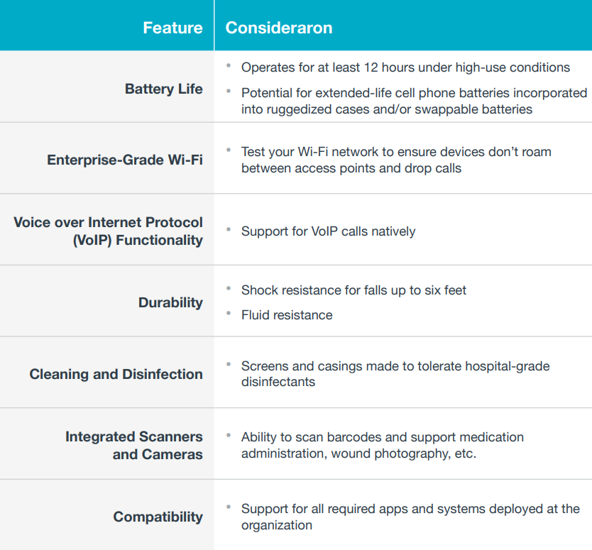Click the "Consideraron" column header
The image size is (592, 550).
coord(279,28)
